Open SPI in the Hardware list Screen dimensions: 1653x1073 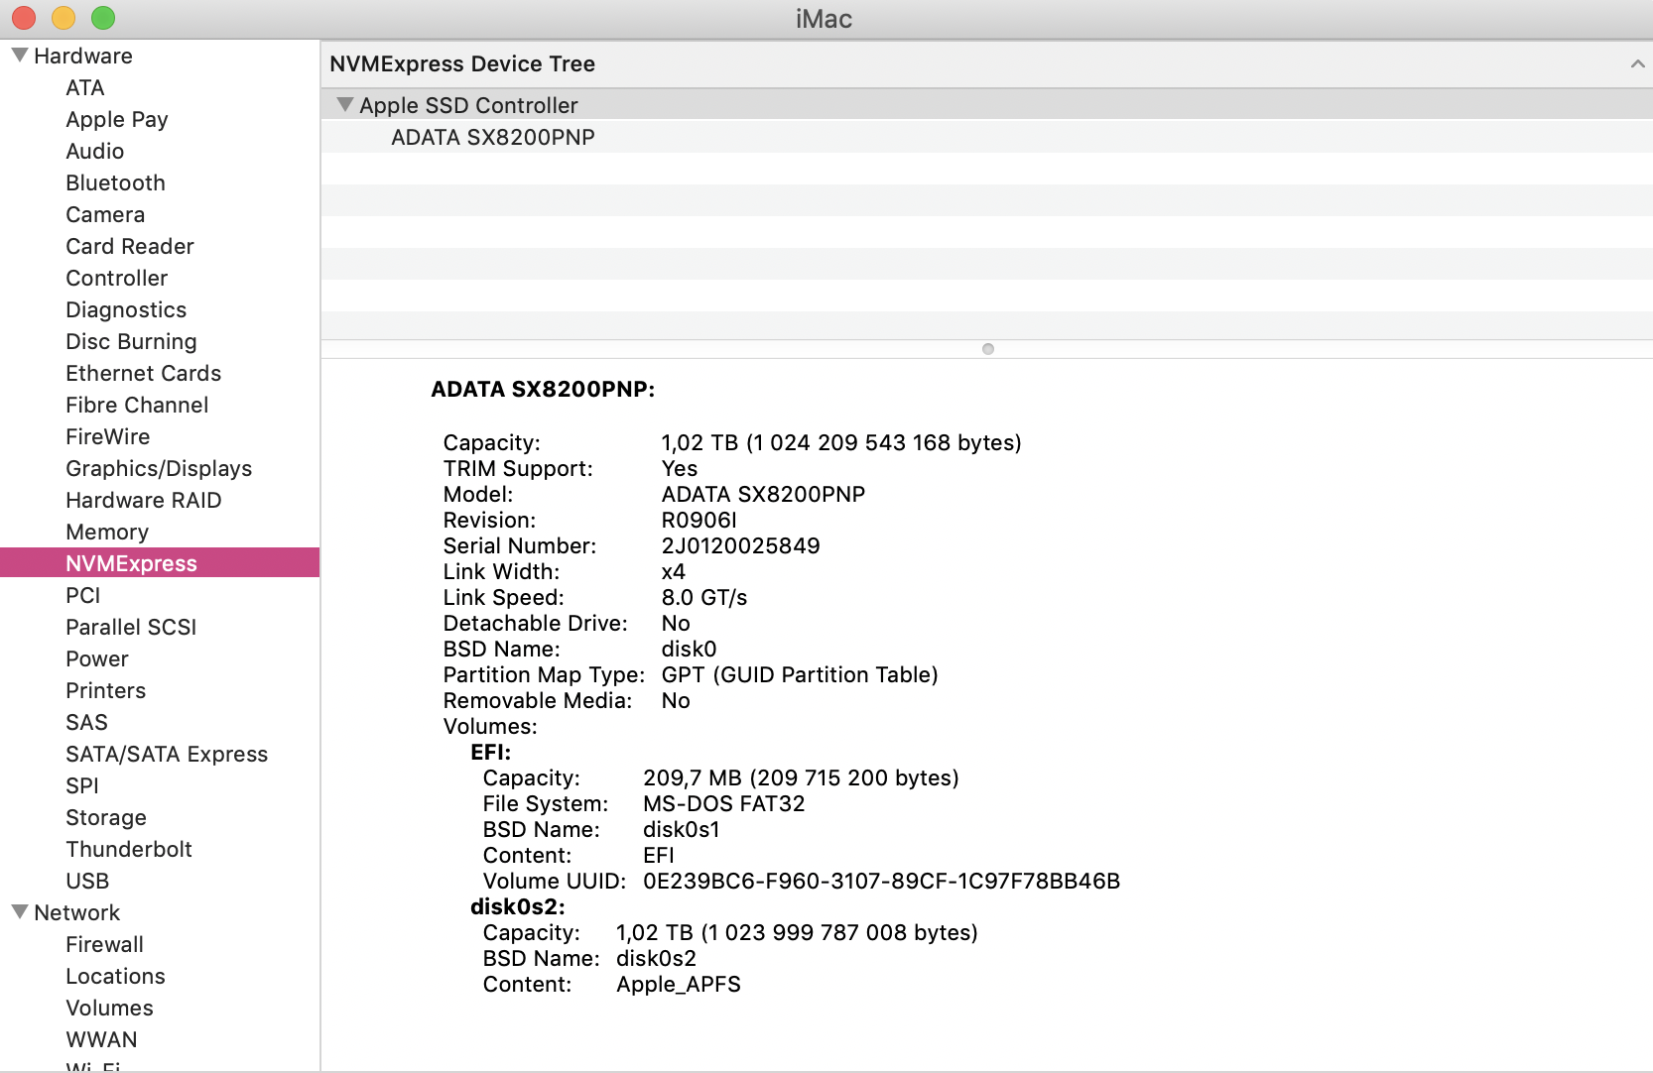[x=82, y=785]
